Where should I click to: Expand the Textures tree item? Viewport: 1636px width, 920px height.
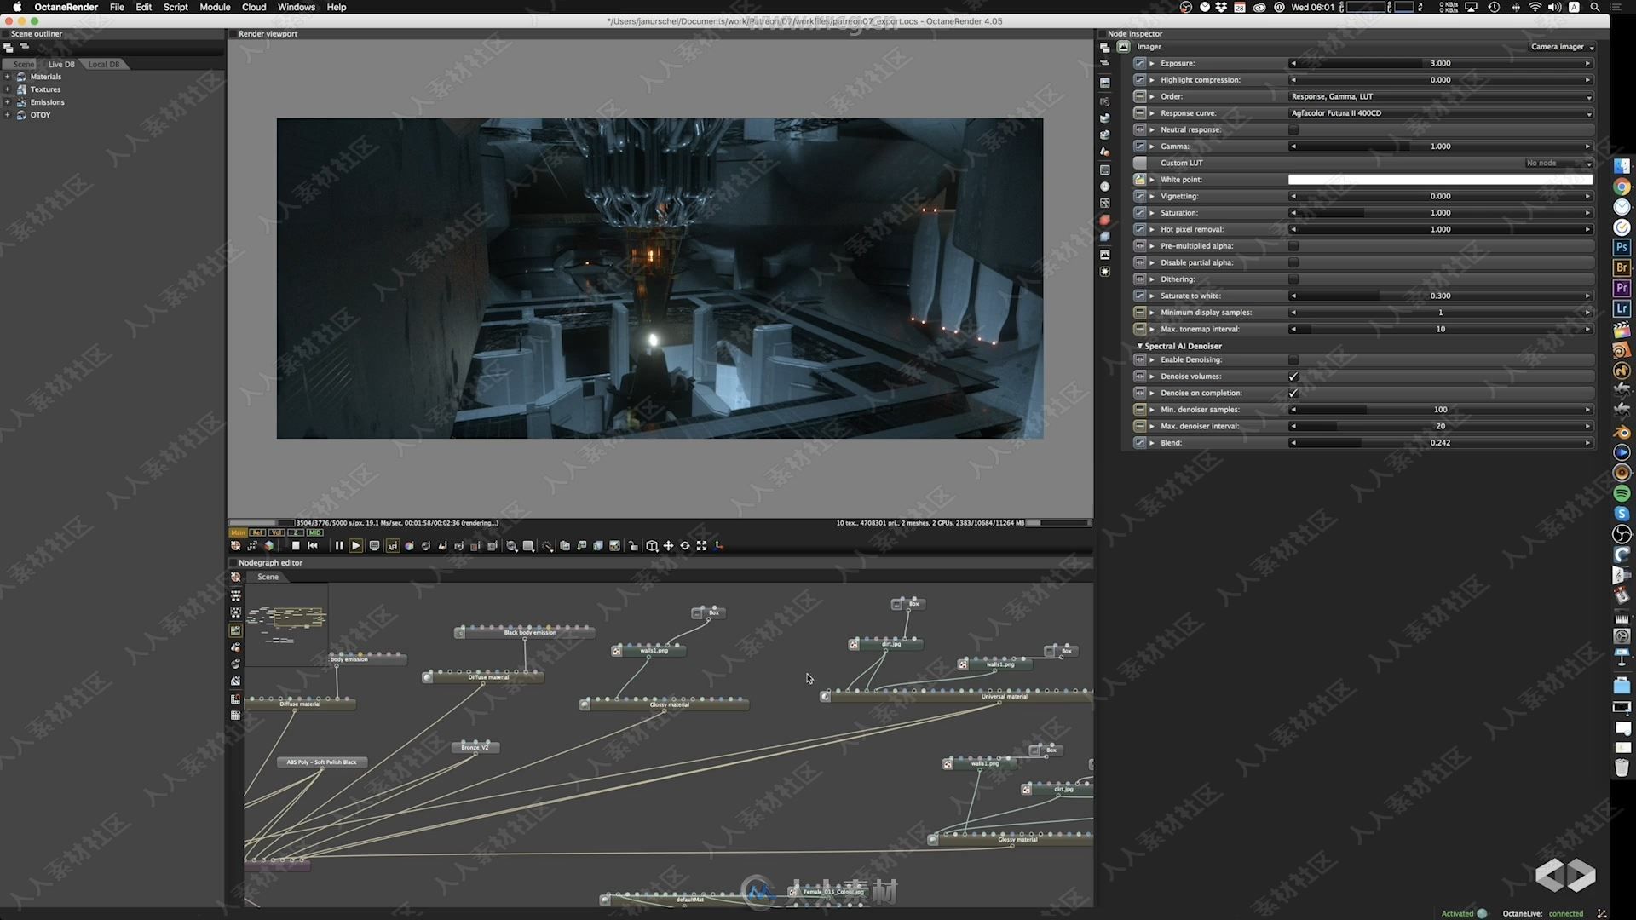click(x=7, y=89)
